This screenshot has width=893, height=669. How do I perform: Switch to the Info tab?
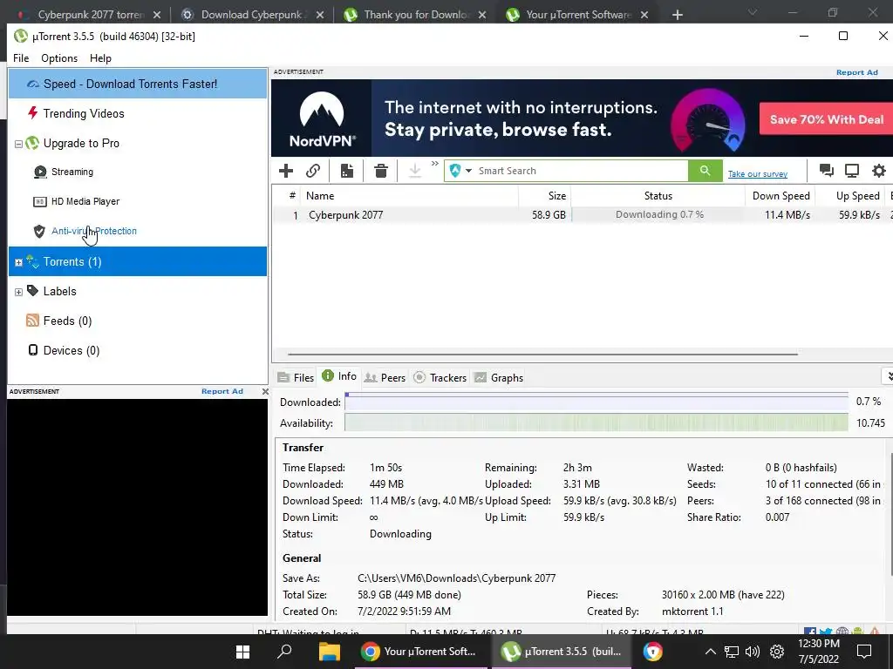(339, 376)
